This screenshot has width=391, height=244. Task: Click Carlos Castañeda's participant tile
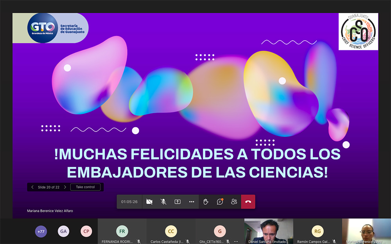point(171,231)
